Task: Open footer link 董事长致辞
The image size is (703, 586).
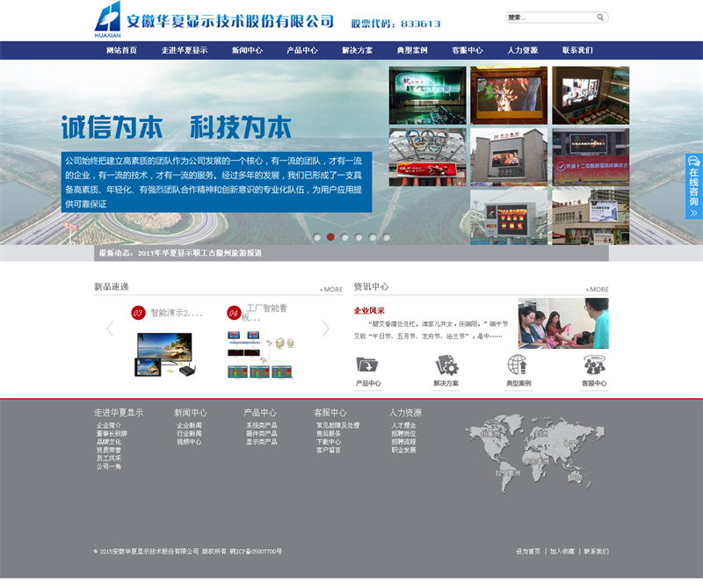Action: (112, 433)
